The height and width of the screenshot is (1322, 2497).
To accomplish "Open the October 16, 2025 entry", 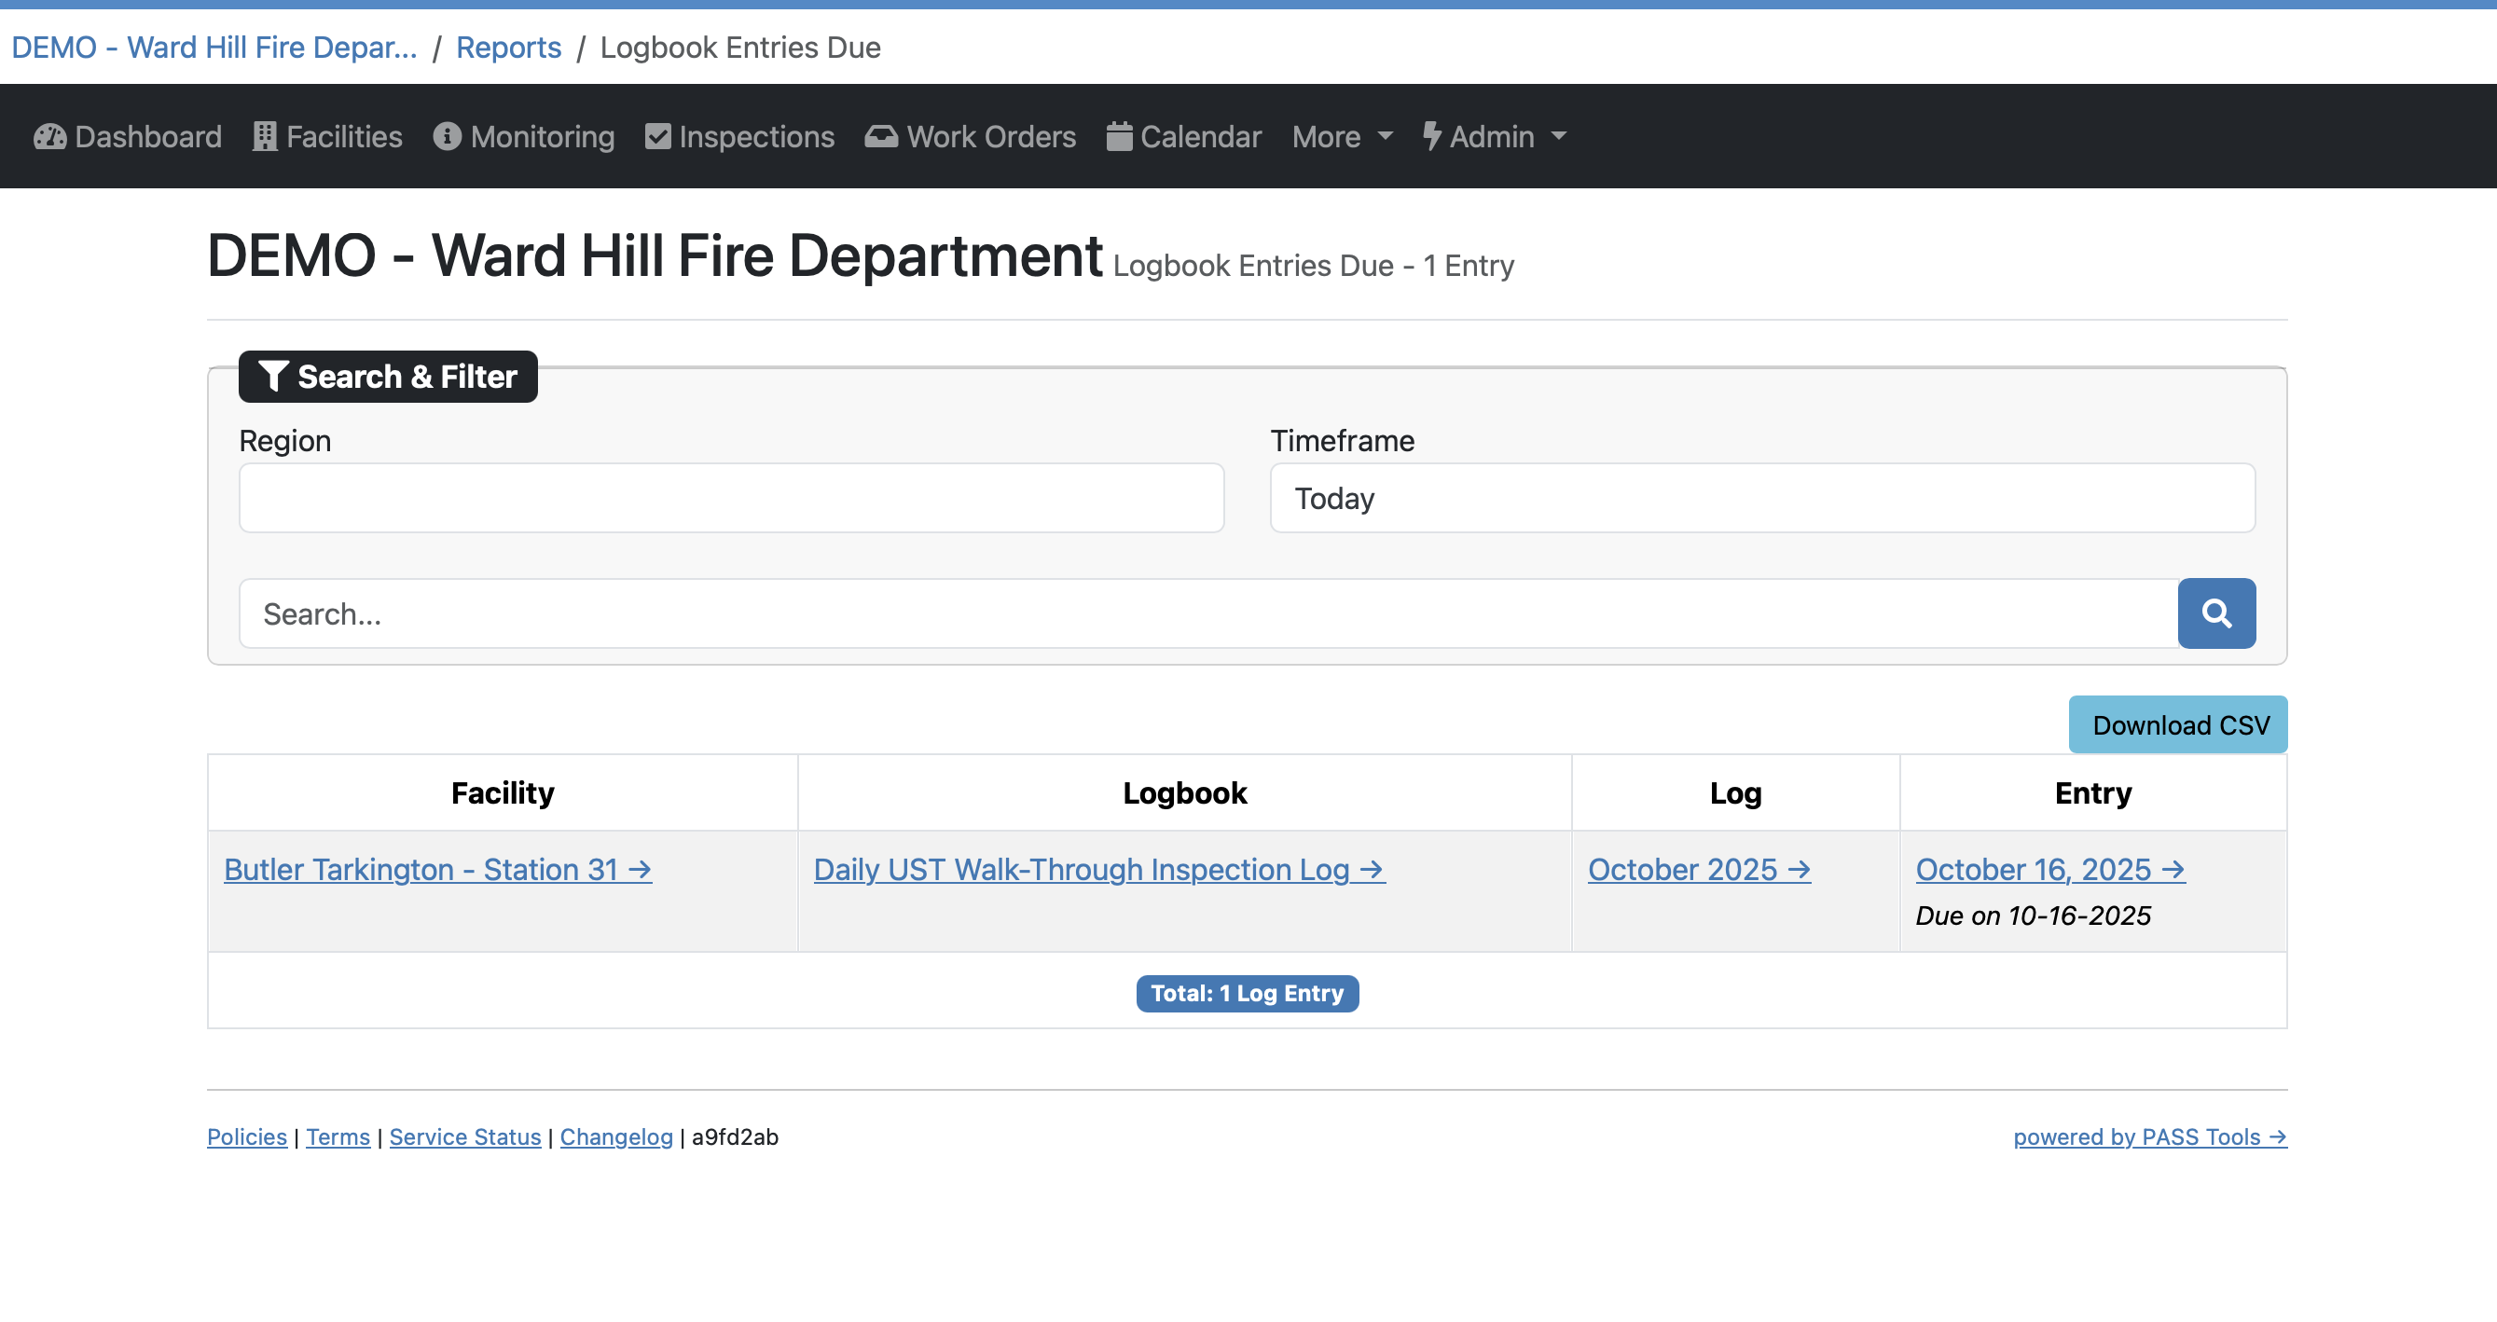I will pyautogui.click(x=2049, y=870).
